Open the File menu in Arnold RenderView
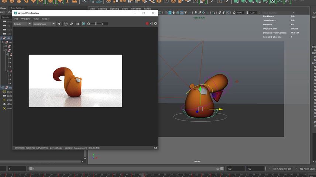The height and width of the screenshot is (177, 316). click(16, 19)
